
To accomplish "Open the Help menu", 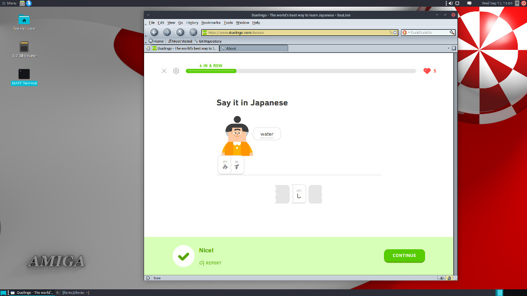I will [256, 23].
